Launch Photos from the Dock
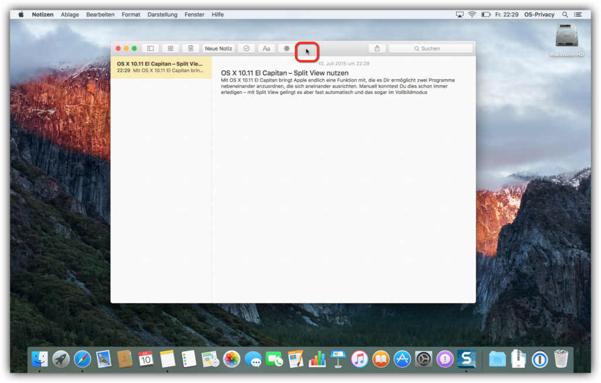 (231, 360)
